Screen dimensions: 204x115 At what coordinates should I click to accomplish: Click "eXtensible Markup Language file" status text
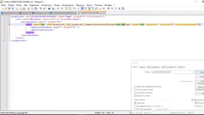point(14,113)
